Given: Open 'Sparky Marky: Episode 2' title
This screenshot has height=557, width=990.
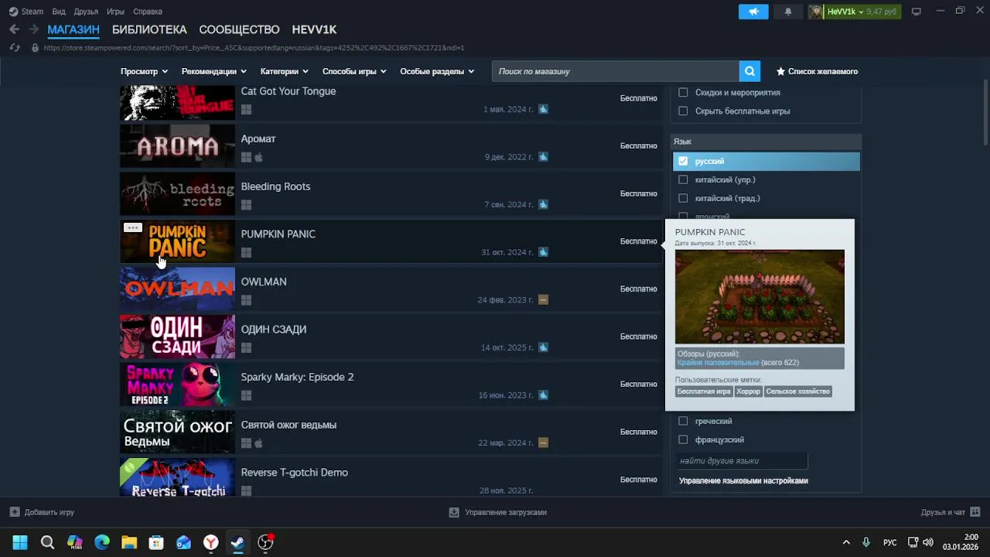Looking at the screenshot, I should pos(297,377).
